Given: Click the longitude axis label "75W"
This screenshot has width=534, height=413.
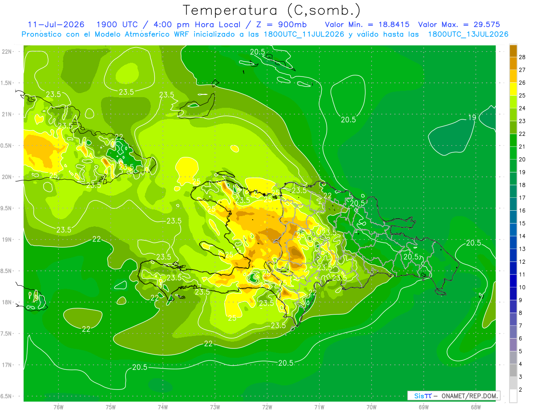Looking at the screenshot, I should [x=111, y=407].
